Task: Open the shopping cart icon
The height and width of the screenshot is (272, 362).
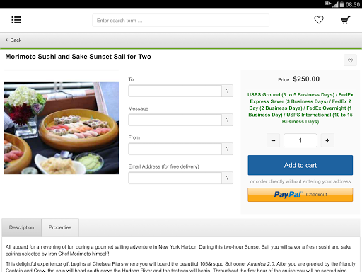Action: pyautogui.click(x=346, y=20)
